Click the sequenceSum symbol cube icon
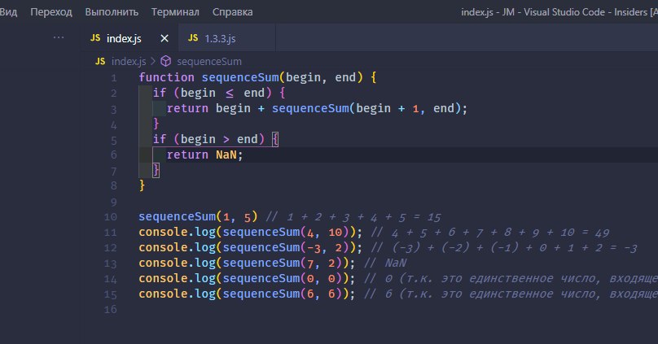Image resolution: width=658 pixels, height=344 pixels. click(166, 62)
